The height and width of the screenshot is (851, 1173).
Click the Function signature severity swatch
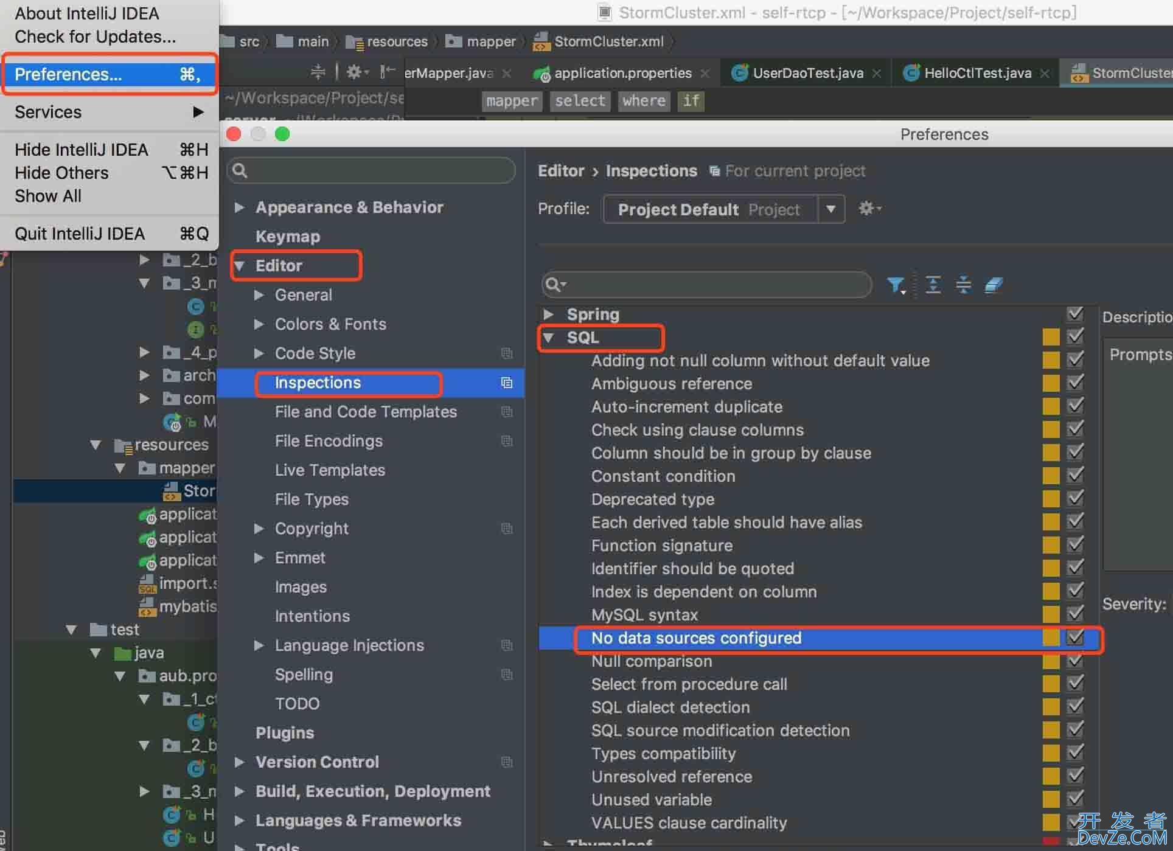point(1051,545)
